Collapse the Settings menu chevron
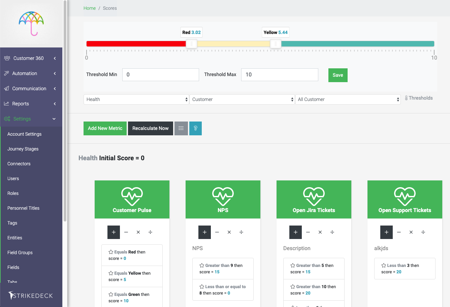The height and width of the screenshot is (307, 450). (x=54, y=119)
